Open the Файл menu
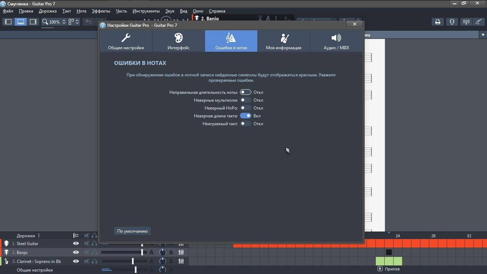487x274 pixels. tap(8, 11)
